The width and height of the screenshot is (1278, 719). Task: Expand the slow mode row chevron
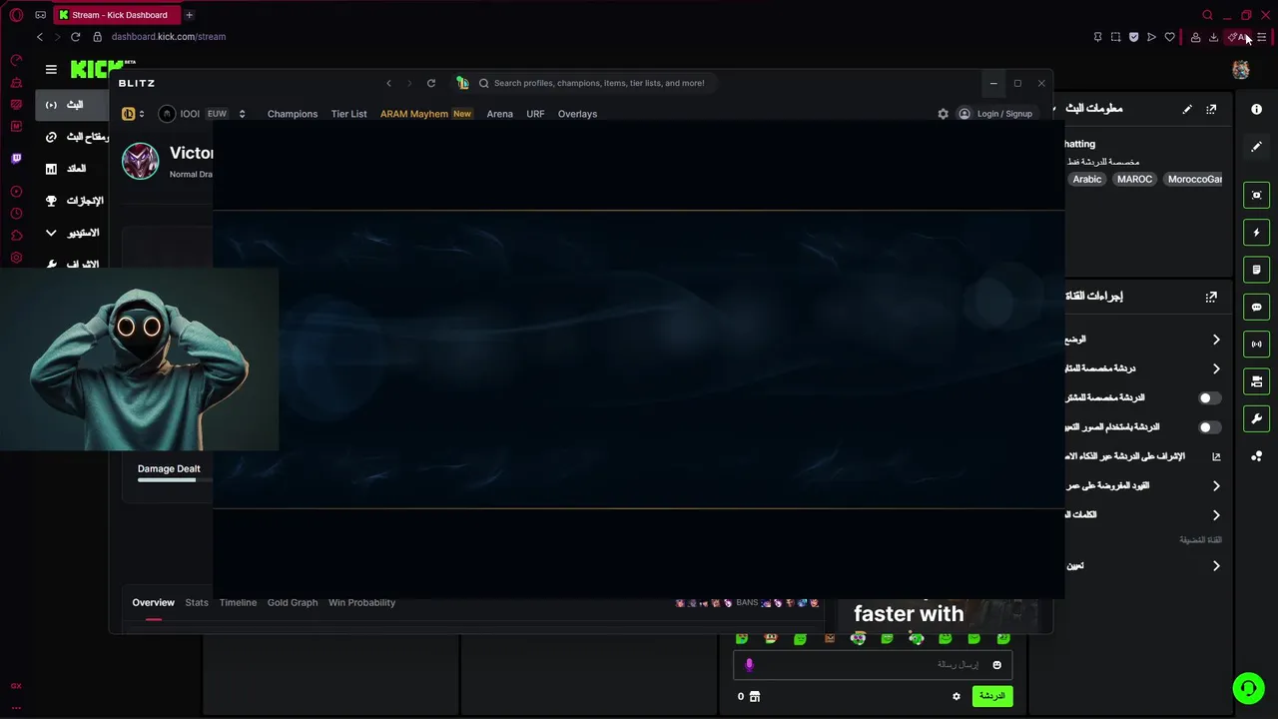click(x=1216, y=340)
